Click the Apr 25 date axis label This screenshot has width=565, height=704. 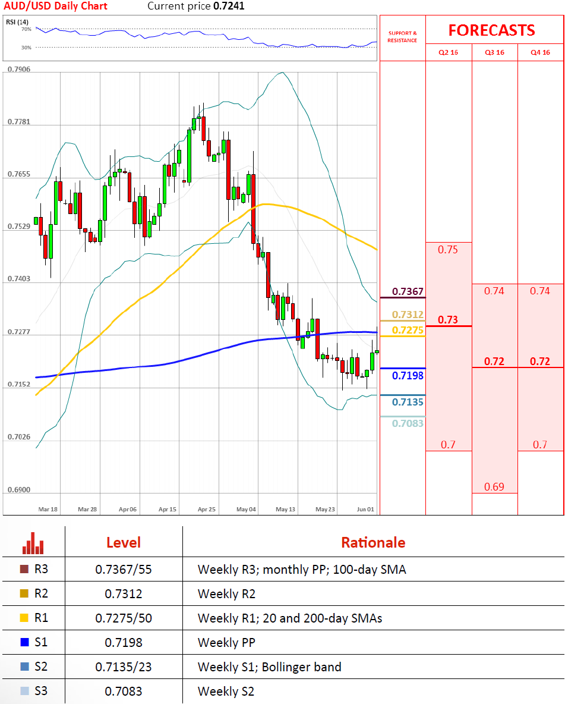(x=206, y=509)
